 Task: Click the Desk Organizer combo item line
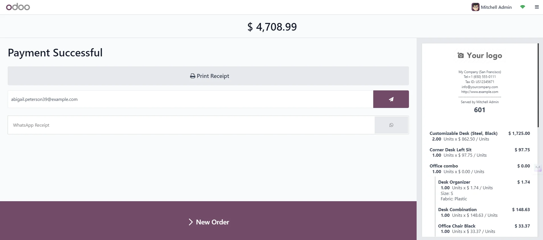pyautogui.click(x=484, y=190)
